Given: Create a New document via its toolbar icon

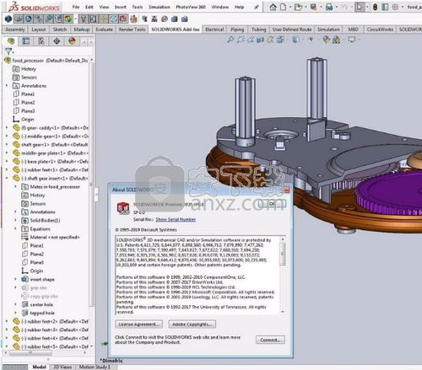Looking at the screenshot, I should pyautogui.click(x=284, y=7).
